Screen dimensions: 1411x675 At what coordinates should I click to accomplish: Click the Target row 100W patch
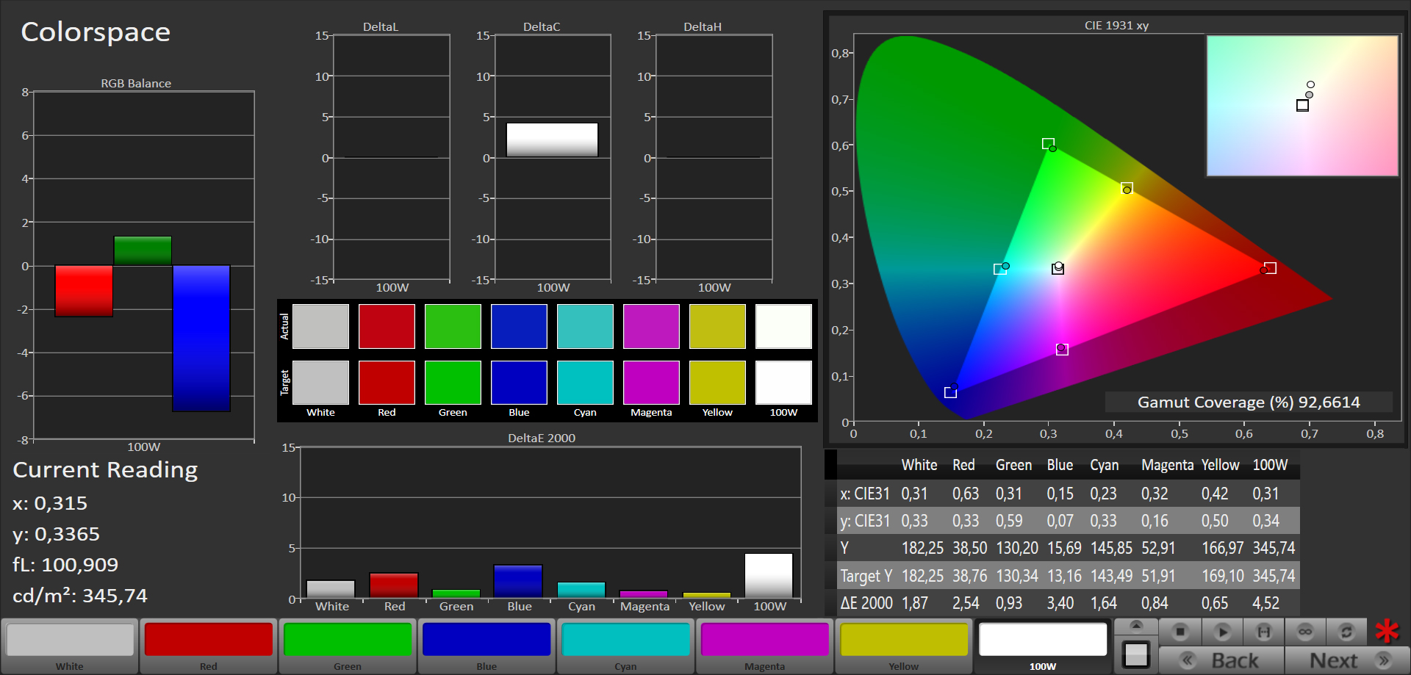(783, 382)
